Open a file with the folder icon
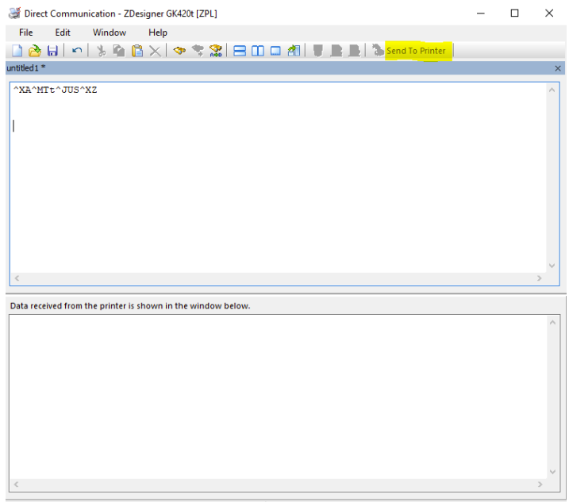The height and width of the screenshot is (502, 569). tap(35, 51)
